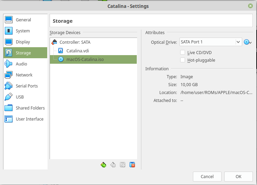
Task: Click the Add Controller icon below the storage list
Action: 103,165
